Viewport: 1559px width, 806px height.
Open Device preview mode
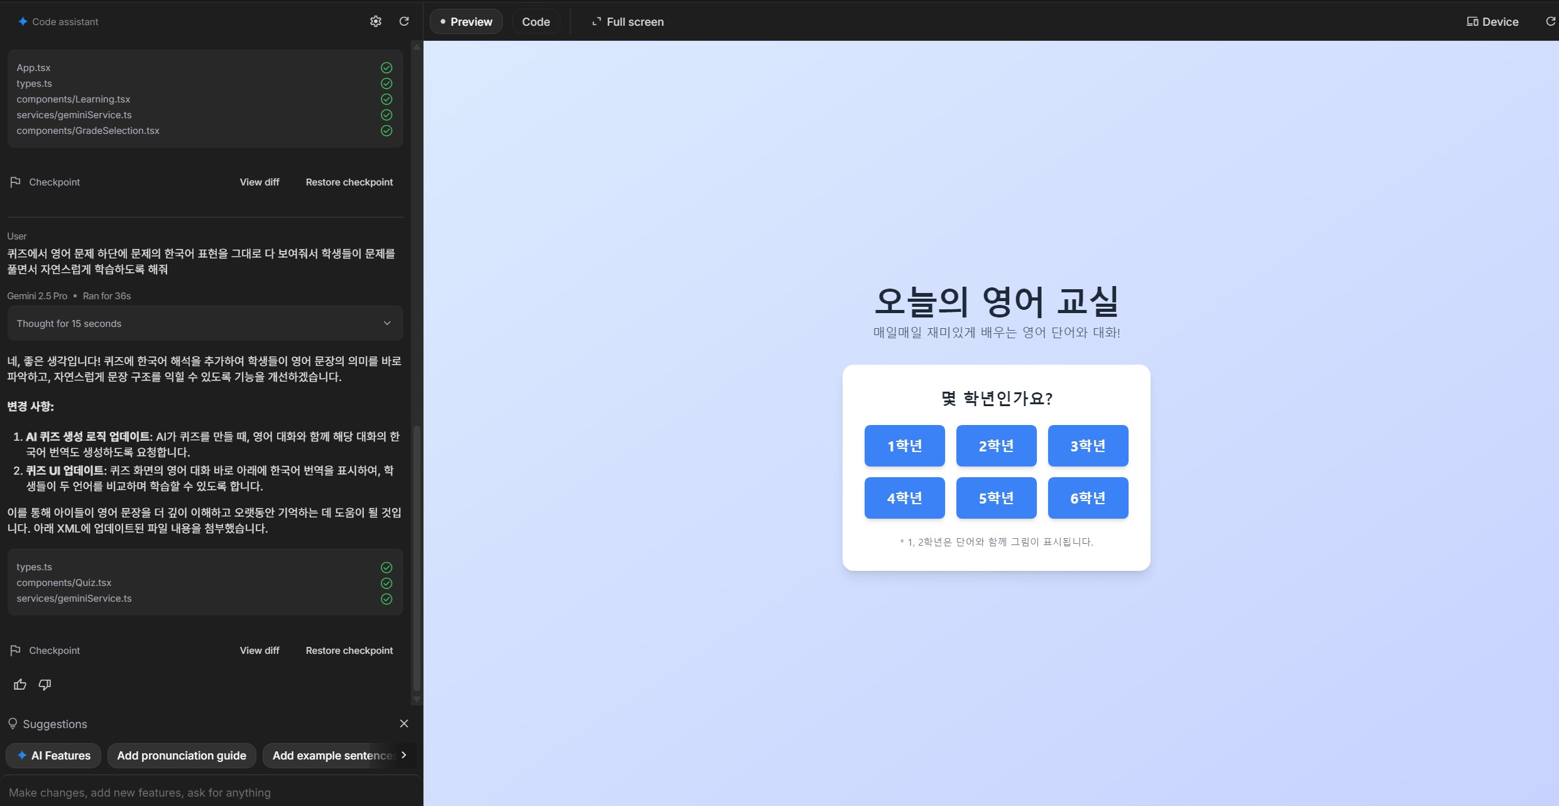click(1492, 21)
